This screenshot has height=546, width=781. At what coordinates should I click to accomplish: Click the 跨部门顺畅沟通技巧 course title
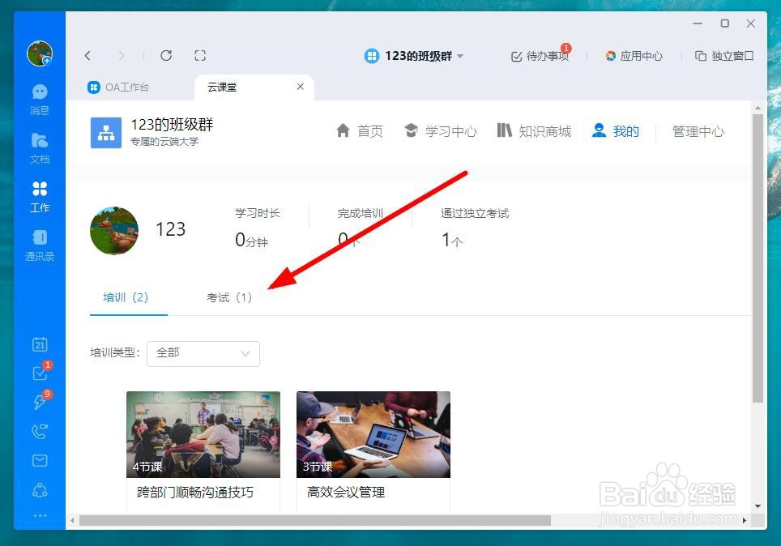[x=195, y=493]
